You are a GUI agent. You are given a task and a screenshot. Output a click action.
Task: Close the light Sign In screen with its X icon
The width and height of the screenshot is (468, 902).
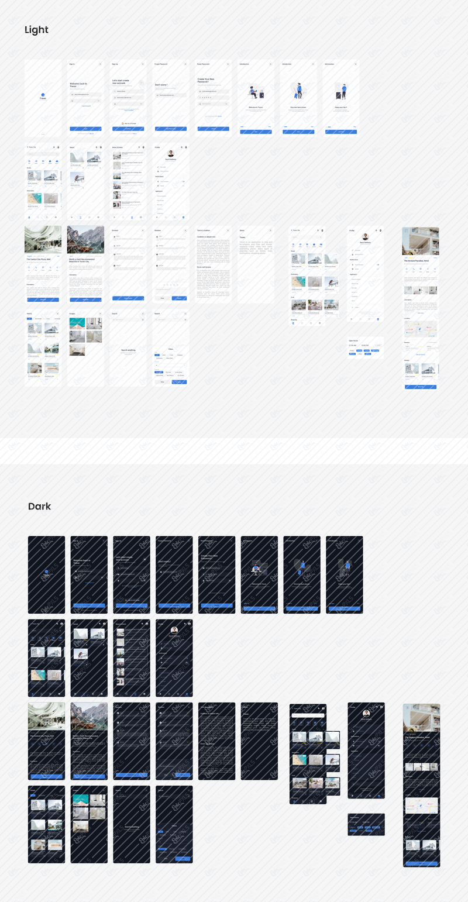click(100, 64)
